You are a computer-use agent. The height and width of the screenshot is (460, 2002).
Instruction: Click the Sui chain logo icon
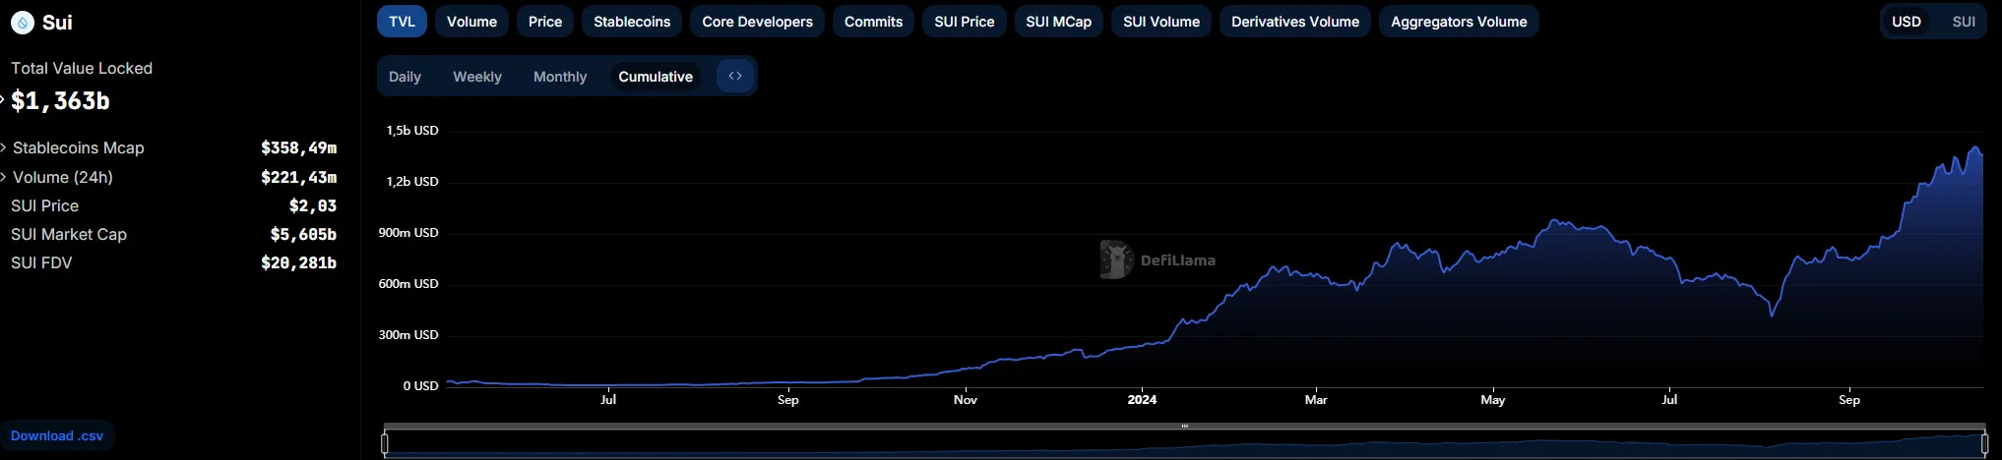22,23
